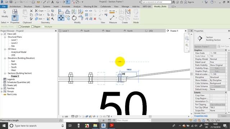
Task: Select the Align tool
Action: tap(61, 12)
